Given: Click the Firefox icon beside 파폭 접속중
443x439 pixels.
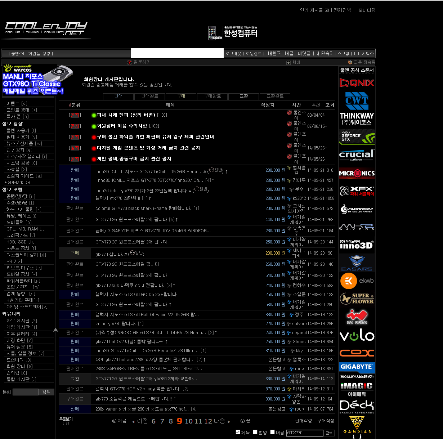Looking at the screenshot, I should click(350, 63).
